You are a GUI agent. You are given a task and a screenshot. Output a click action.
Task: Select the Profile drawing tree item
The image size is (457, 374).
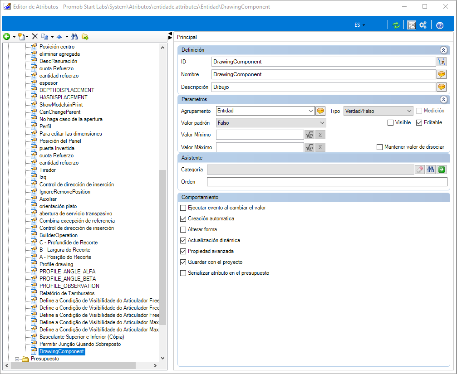coord(56,264)
